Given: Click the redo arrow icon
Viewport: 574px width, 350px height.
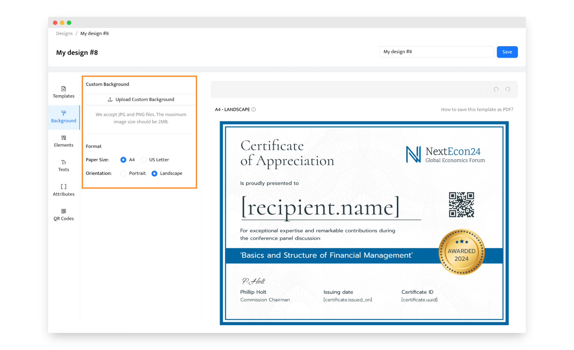Looking at the screenshot, I should pos(507,89).
